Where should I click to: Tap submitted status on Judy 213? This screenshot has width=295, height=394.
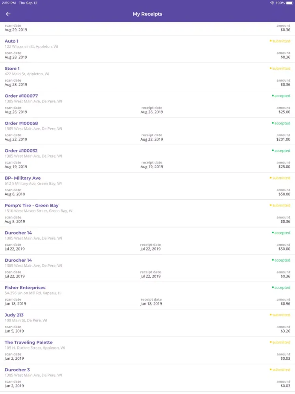pos(280,315)
